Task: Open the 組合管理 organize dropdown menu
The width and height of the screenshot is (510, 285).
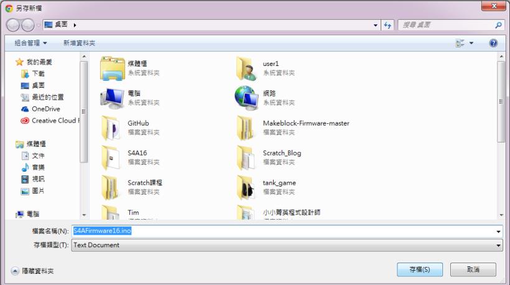Action: tap(30, 43)
